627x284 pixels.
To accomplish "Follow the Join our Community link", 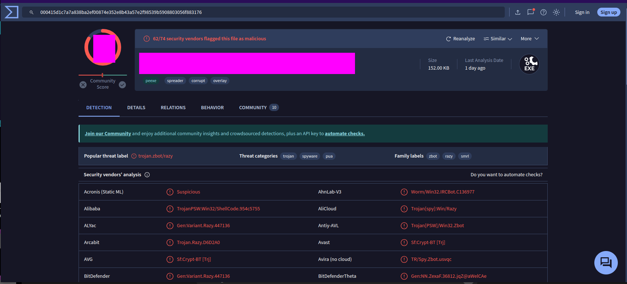I will click(108, 134).
